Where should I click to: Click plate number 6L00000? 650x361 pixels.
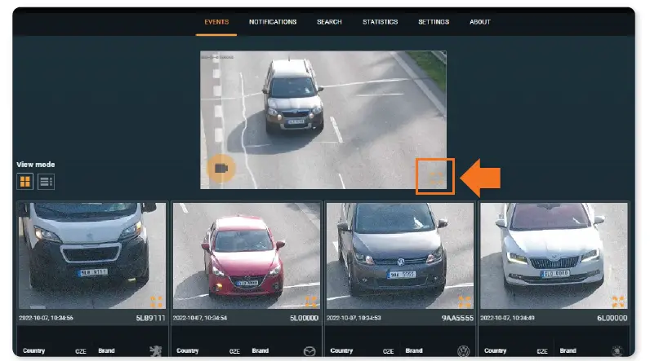[612, 318]
